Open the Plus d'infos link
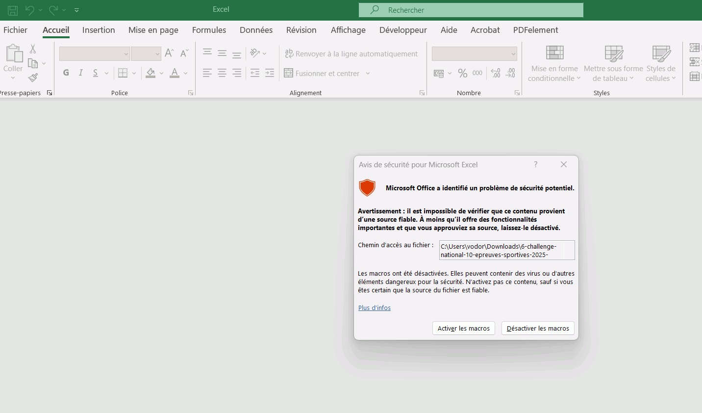702x413 pixels. pos(374,308)
